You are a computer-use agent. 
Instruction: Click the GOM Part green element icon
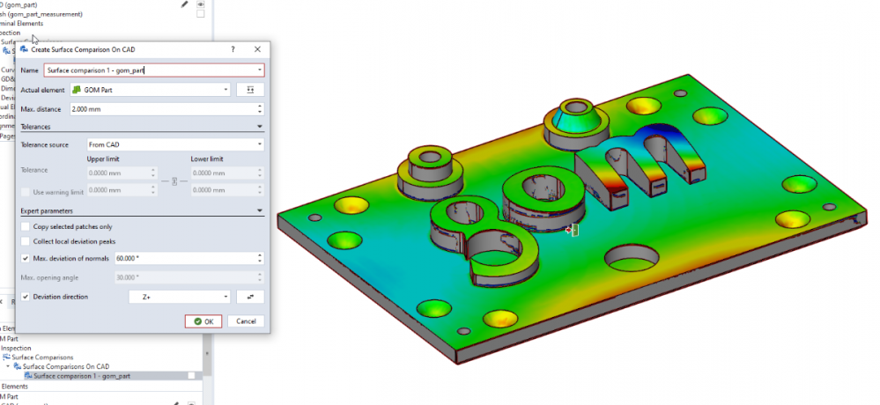point(78,90)
